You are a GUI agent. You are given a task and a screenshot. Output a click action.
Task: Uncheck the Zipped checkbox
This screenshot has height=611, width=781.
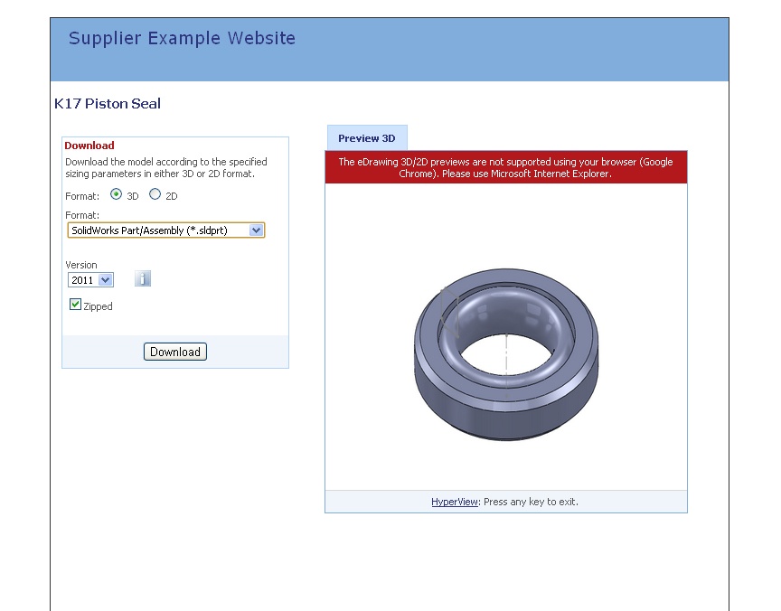point(75,305)
